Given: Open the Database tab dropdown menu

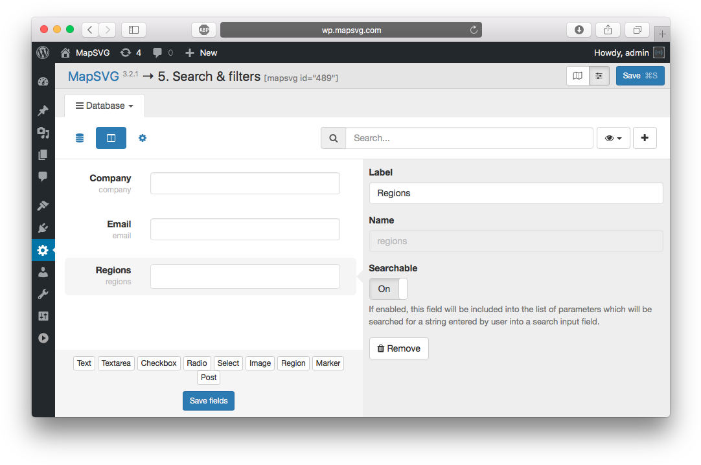Looking at the screenshot, I should coord(104,105).
